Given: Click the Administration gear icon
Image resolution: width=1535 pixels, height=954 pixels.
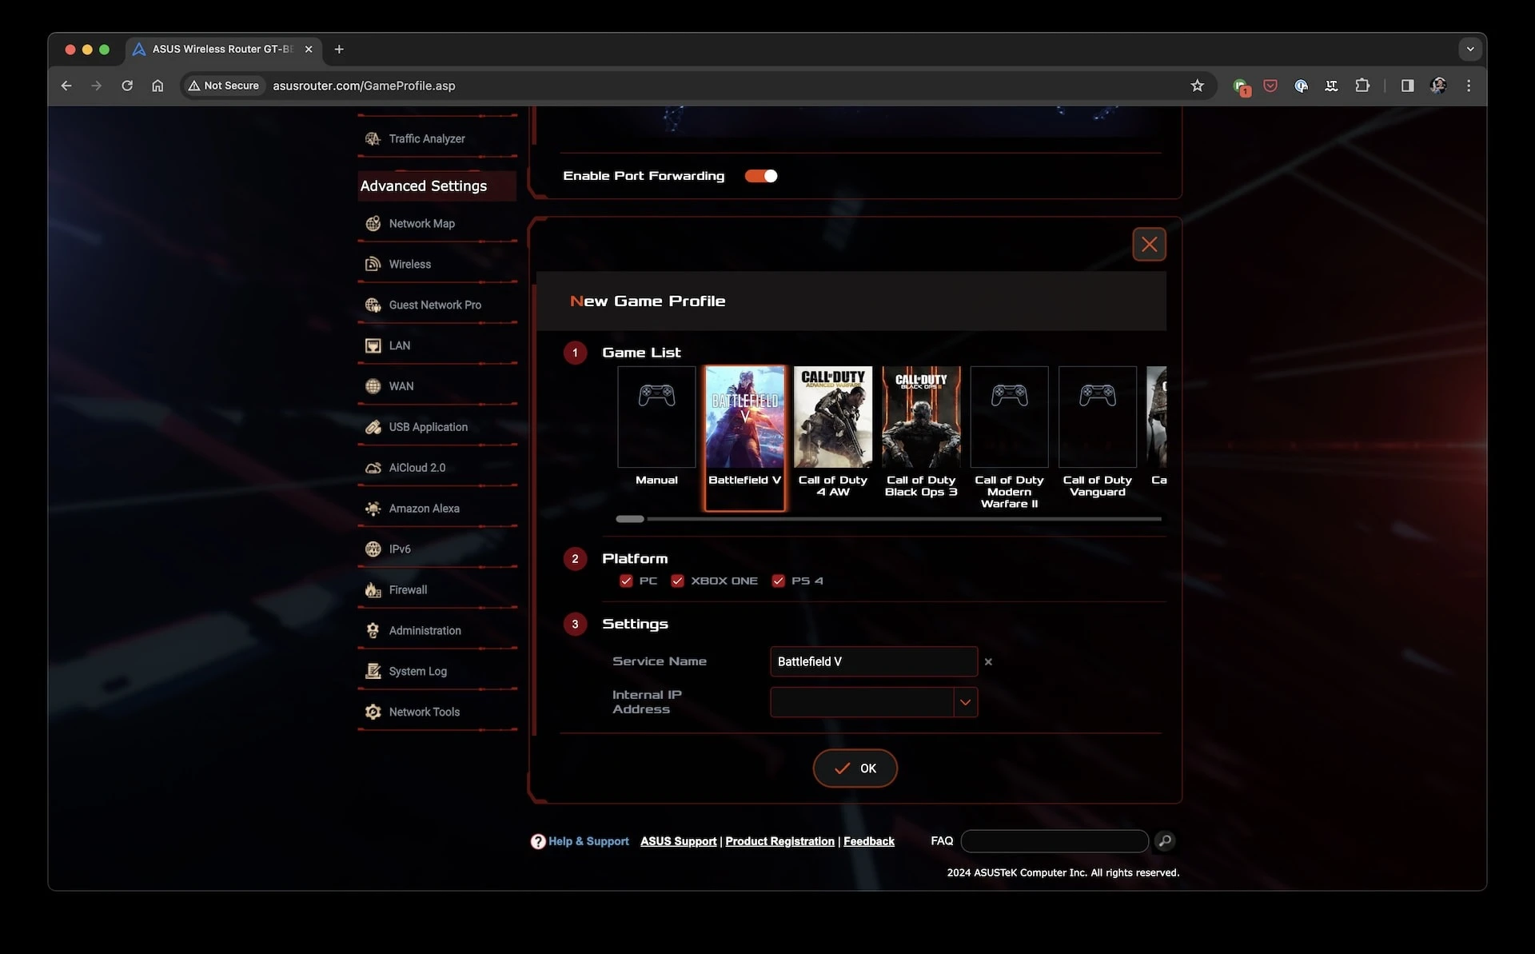Looking at the screenshot, I should coord(373,631).
